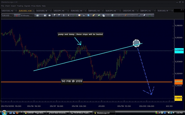Click the green network structure icon
This screenshot has height=115, width=185.
(149, 15)
